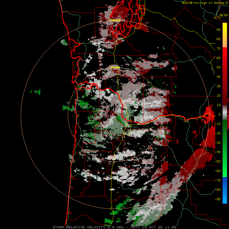
Task: Click the 40 value on velocity scale
Action: coord(219,77)
